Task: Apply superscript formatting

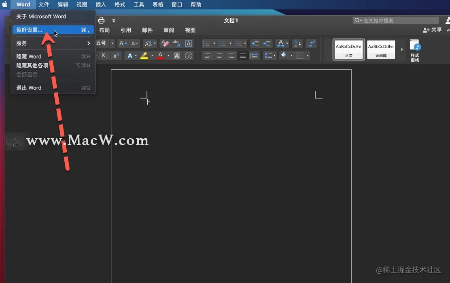Action: tap(116, 56)
